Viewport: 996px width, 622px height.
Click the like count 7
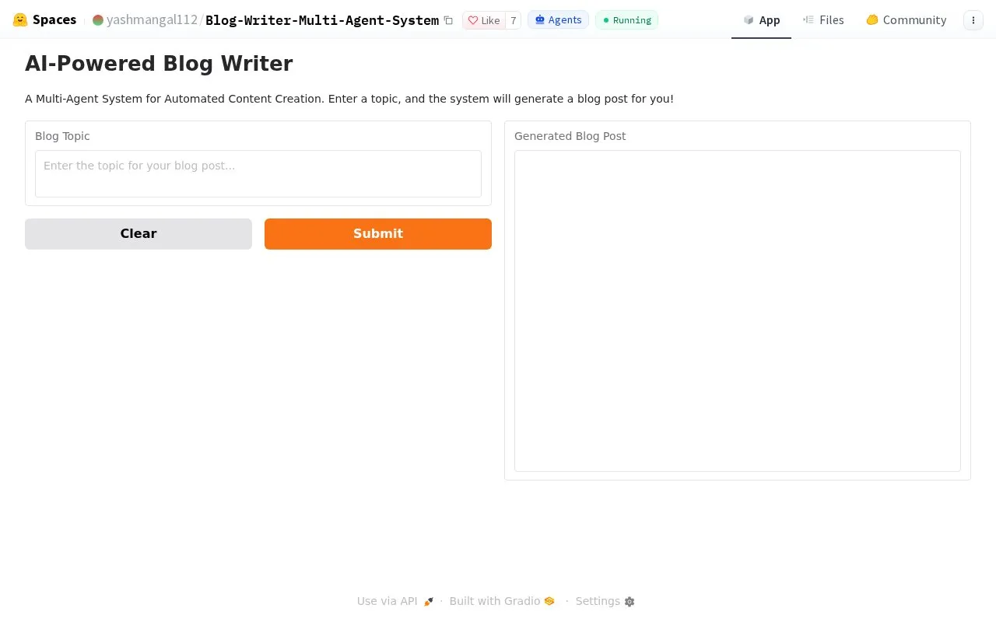513,20
